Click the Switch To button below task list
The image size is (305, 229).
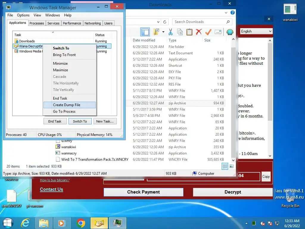[80, 121]
